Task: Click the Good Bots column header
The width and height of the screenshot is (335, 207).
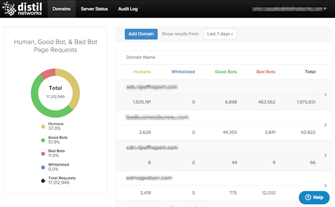Action: coord(226,72)
